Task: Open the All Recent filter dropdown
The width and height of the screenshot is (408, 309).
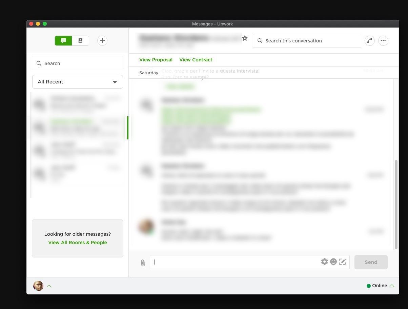Action: 78,82
